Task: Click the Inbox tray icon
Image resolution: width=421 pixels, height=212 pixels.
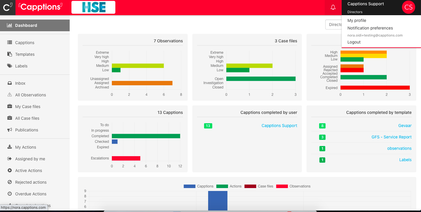Action: point(10,83)
